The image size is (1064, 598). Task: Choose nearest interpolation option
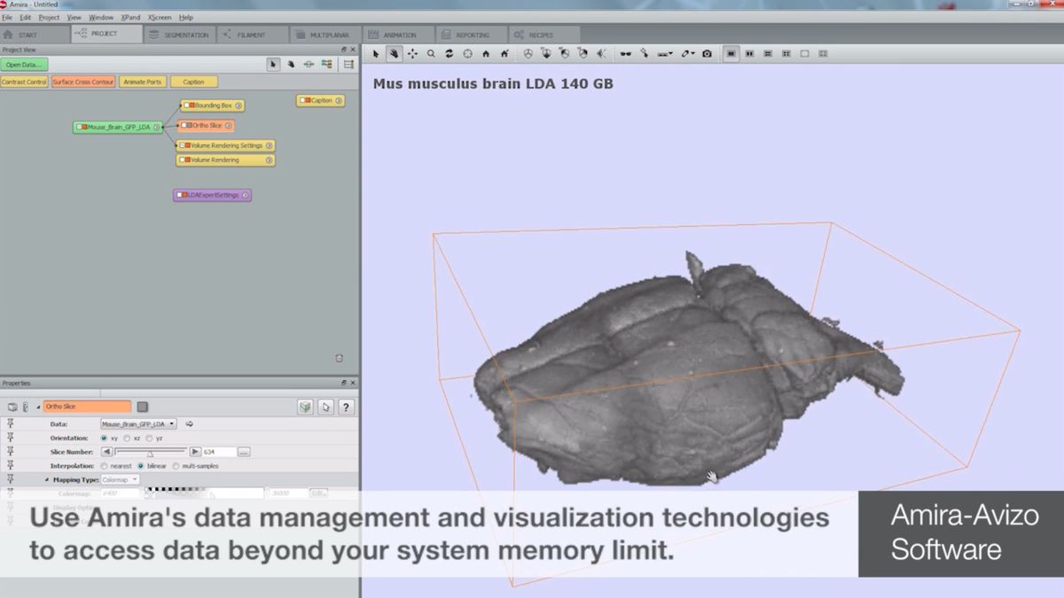point(105,466)
